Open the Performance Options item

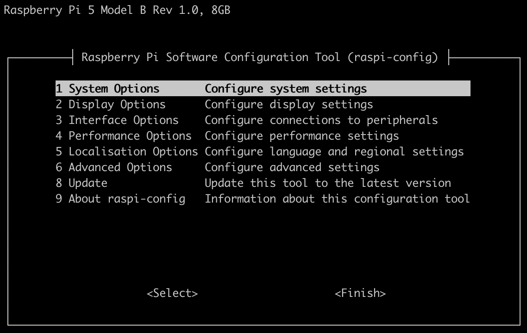[x=124, y=136]
